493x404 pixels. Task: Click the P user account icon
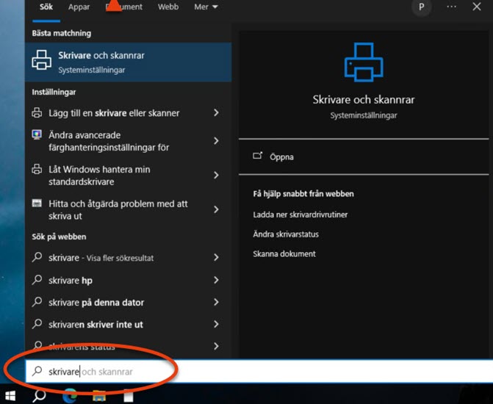[421, 7]
